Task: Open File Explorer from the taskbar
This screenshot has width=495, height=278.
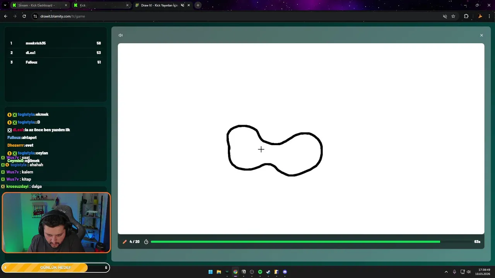Action: pyautogui.click(x=219, y=272)
